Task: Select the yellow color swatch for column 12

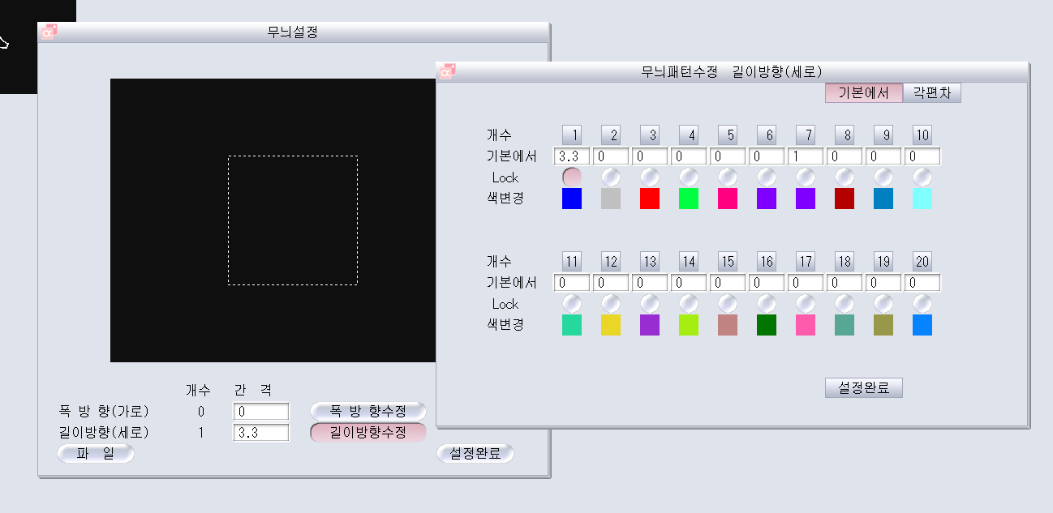Action: pyautogui.click(x=611, y=325)
